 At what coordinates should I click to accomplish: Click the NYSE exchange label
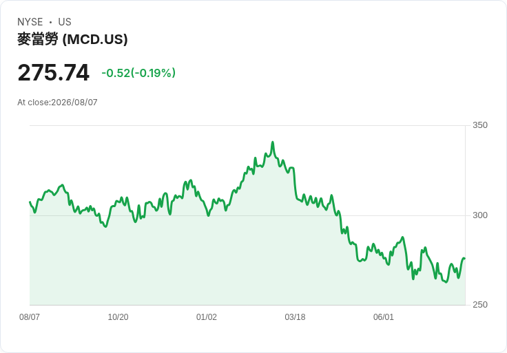coord(30,22)
